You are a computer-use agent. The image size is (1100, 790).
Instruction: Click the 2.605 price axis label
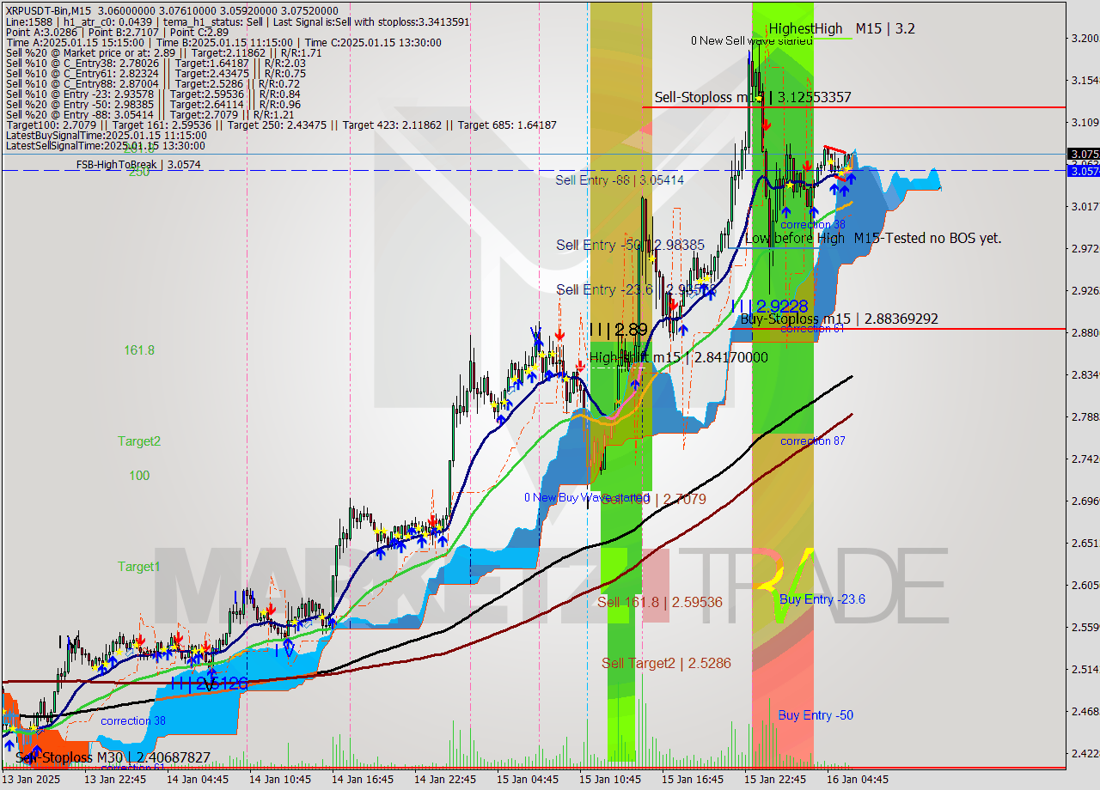pos(1084,585)
